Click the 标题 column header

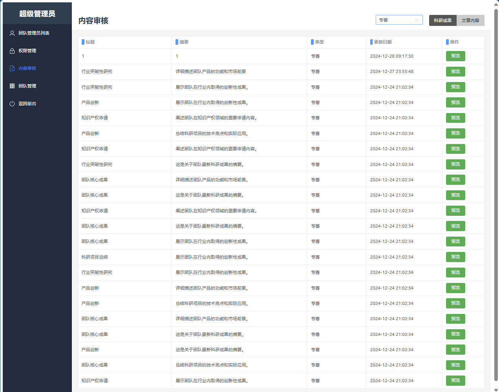90,42
